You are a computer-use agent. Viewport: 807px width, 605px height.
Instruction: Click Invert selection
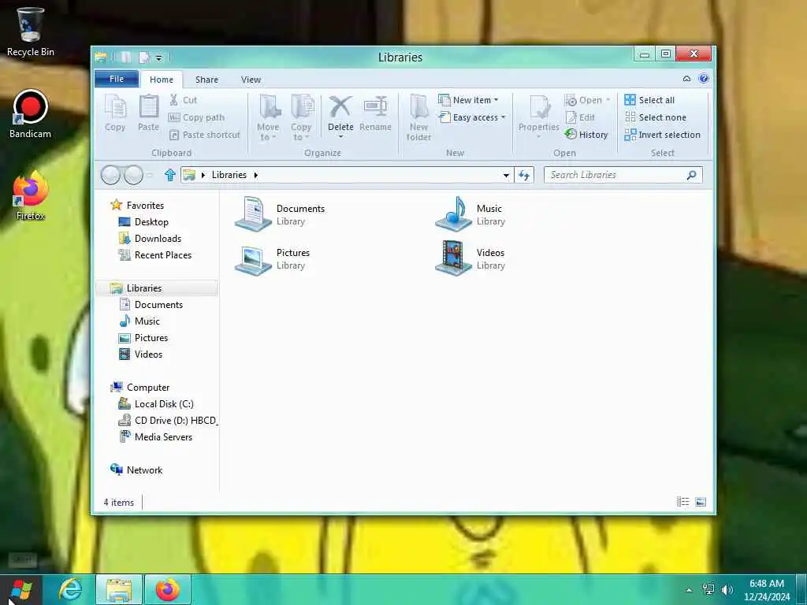(662, 135)
